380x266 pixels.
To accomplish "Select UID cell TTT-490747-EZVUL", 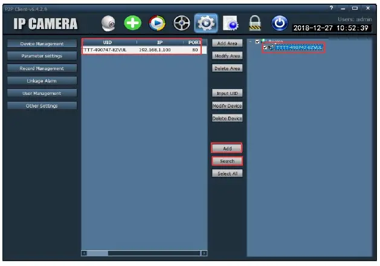I will 105,50.
